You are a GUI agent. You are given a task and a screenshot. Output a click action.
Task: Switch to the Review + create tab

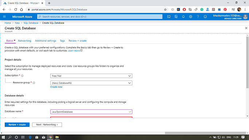click(78, 40)
